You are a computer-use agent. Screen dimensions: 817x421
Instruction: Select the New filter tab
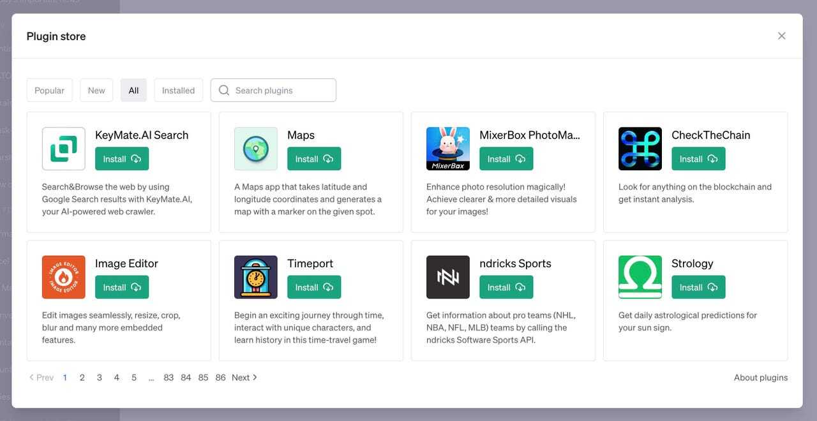click(96, 91)
